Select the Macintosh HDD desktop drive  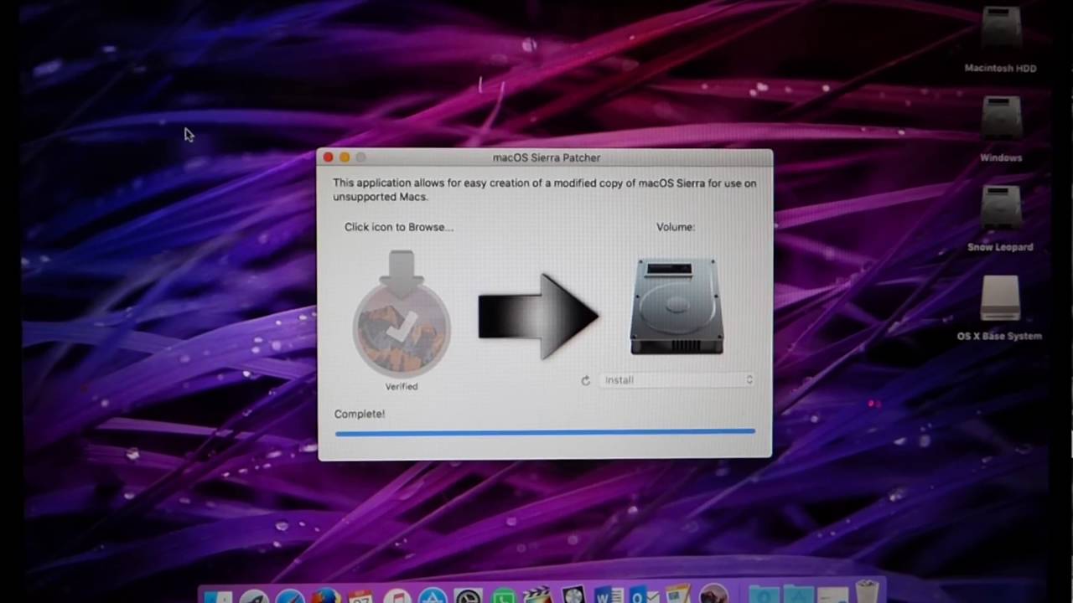1001,39
